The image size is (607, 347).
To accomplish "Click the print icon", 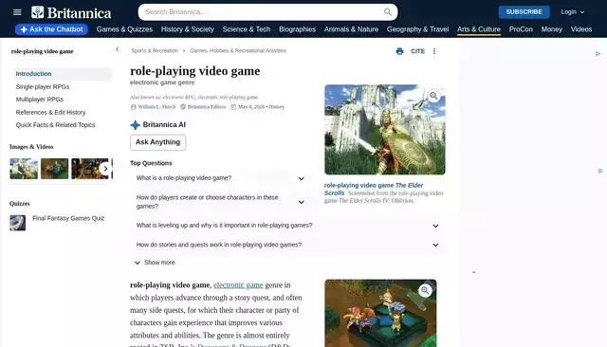I will (399, 51).
